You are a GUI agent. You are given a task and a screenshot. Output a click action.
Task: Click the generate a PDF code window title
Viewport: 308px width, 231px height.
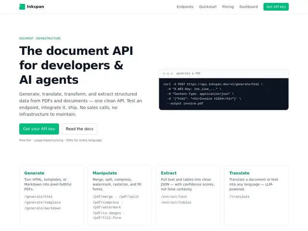coord(188,74)
